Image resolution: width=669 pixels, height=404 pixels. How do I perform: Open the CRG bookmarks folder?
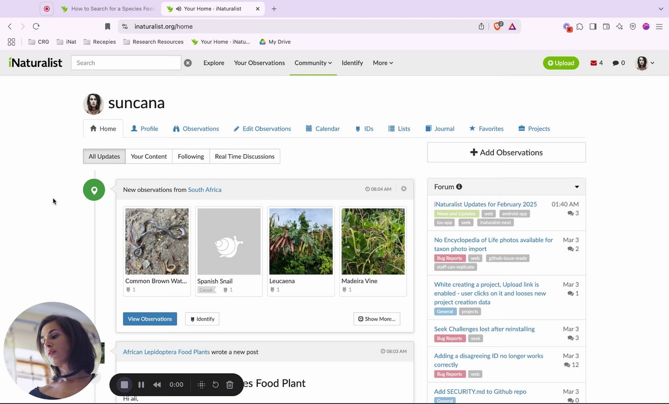[39, 42]
